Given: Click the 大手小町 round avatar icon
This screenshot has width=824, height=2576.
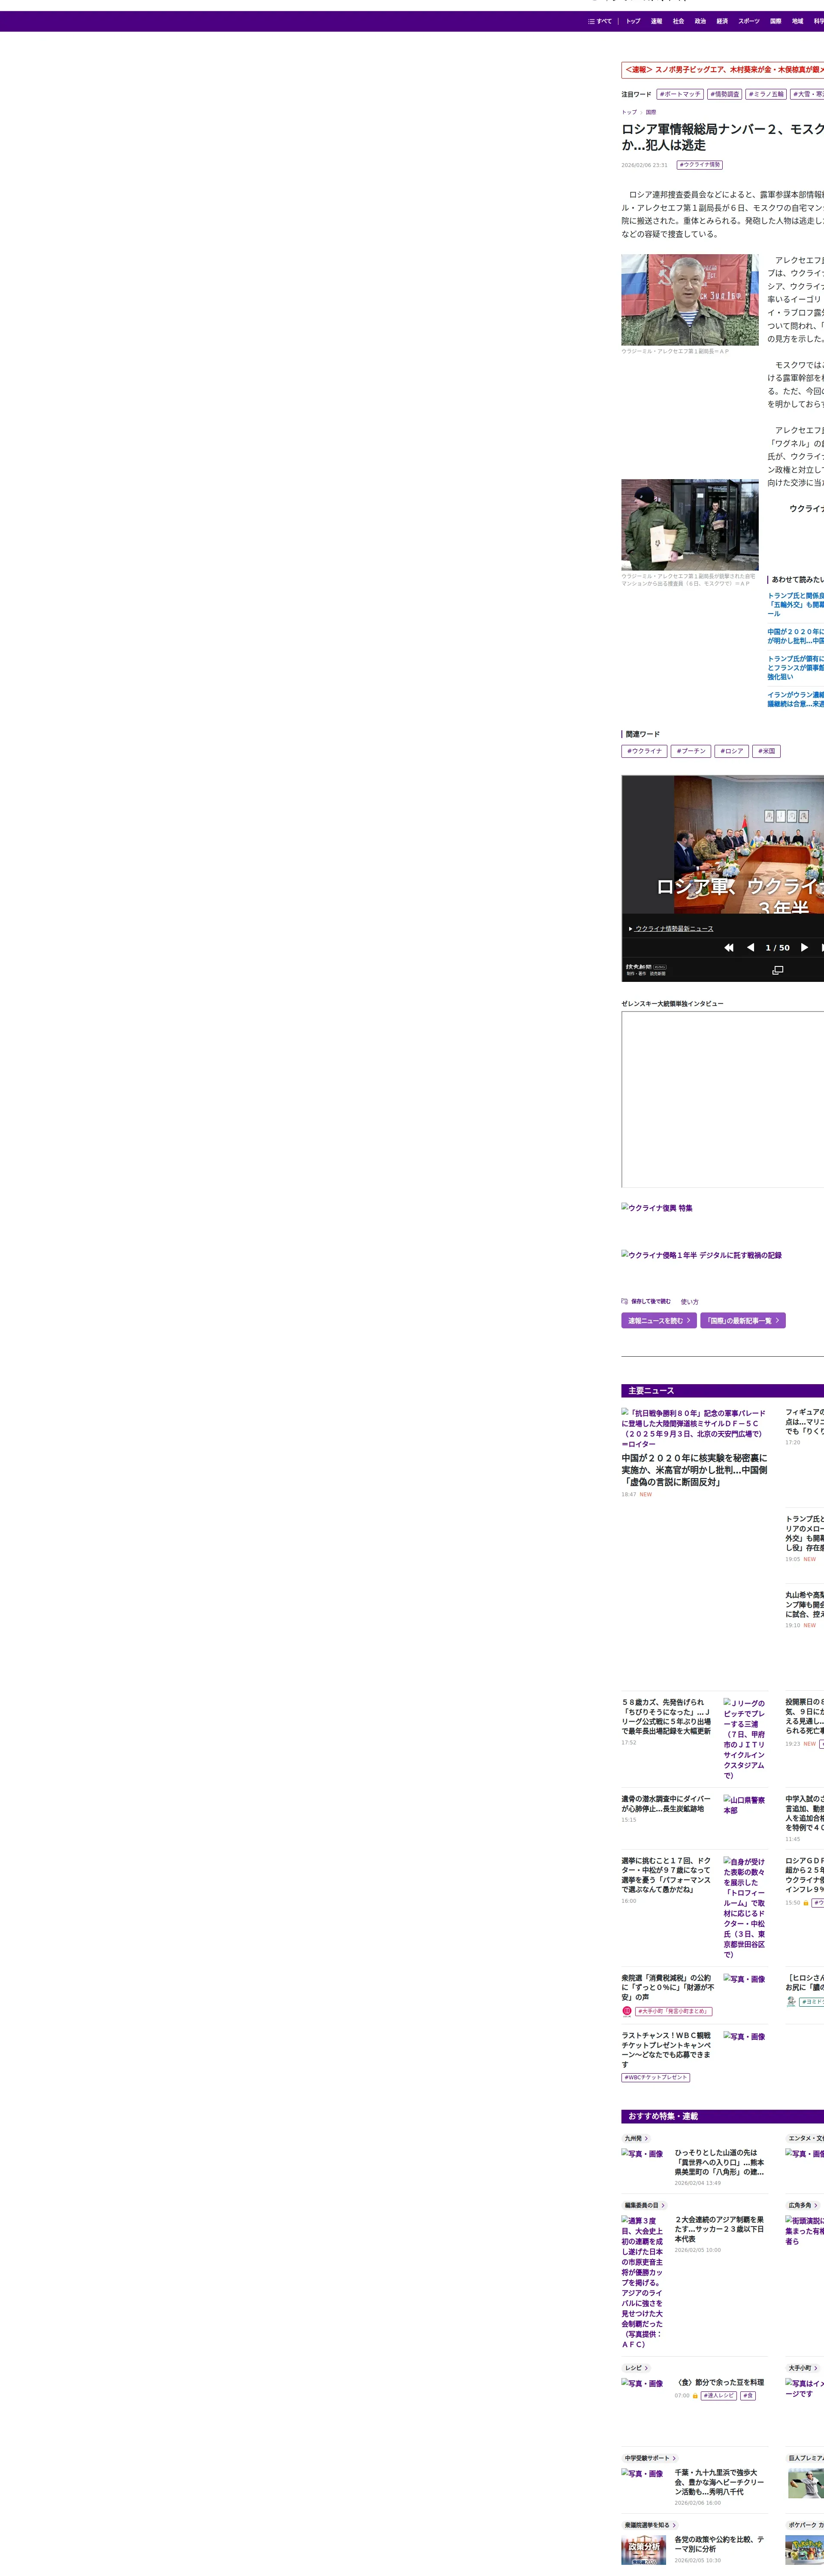Looking at the screenshot, I should click(627, 2011).
